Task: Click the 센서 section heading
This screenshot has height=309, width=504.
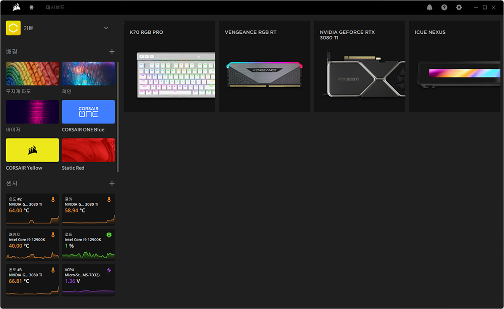Action: (x=12, y=183)
